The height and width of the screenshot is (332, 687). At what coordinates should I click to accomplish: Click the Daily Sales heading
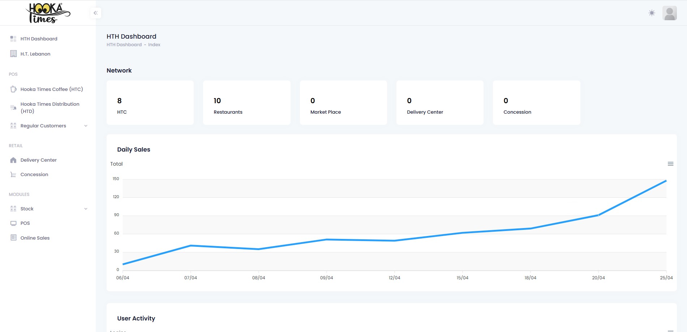tap(134, 149)
